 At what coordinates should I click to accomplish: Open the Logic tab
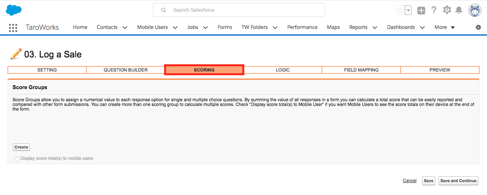coord(283,70)
